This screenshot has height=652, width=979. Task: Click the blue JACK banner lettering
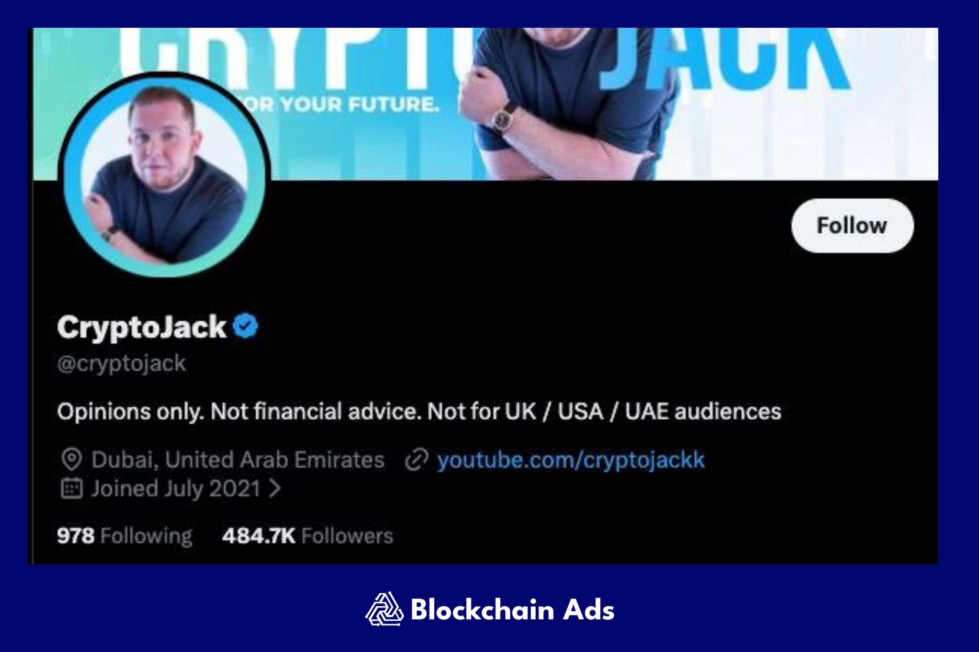pyautogui.click(x=724, y=59)
